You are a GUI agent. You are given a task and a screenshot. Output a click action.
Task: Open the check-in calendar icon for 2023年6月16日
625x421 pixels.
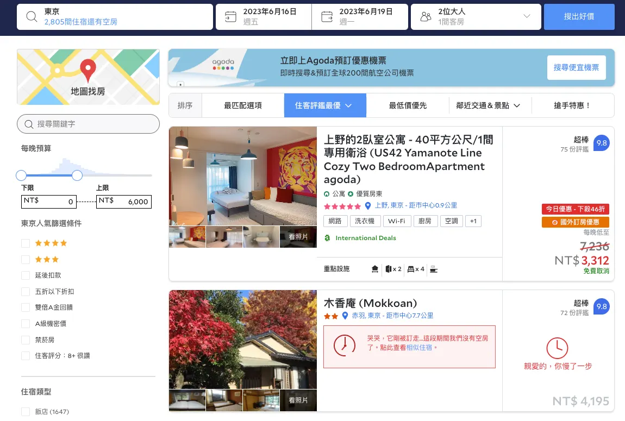pos(231,17)
